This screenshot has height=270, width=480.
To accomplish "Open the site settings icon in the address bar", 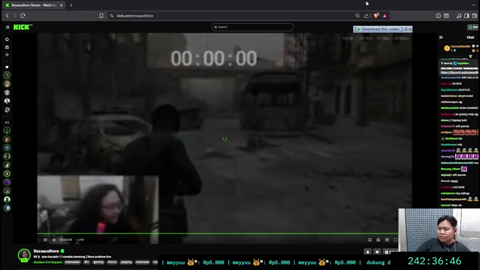I will click(111, 16).
